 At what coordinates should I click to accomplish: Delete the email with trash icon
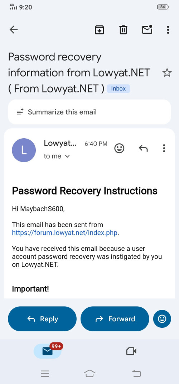click(123, 30)
